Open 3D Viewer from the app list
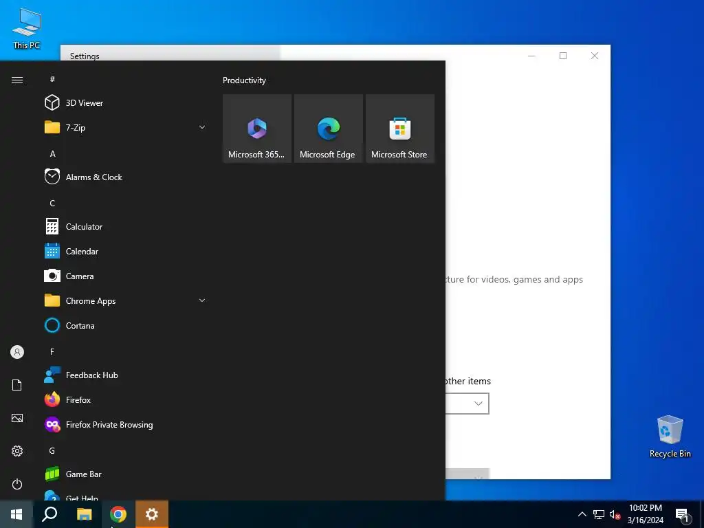Image resolution: width=704 pixels, height=528 pixels. click(x=126, y=103)
